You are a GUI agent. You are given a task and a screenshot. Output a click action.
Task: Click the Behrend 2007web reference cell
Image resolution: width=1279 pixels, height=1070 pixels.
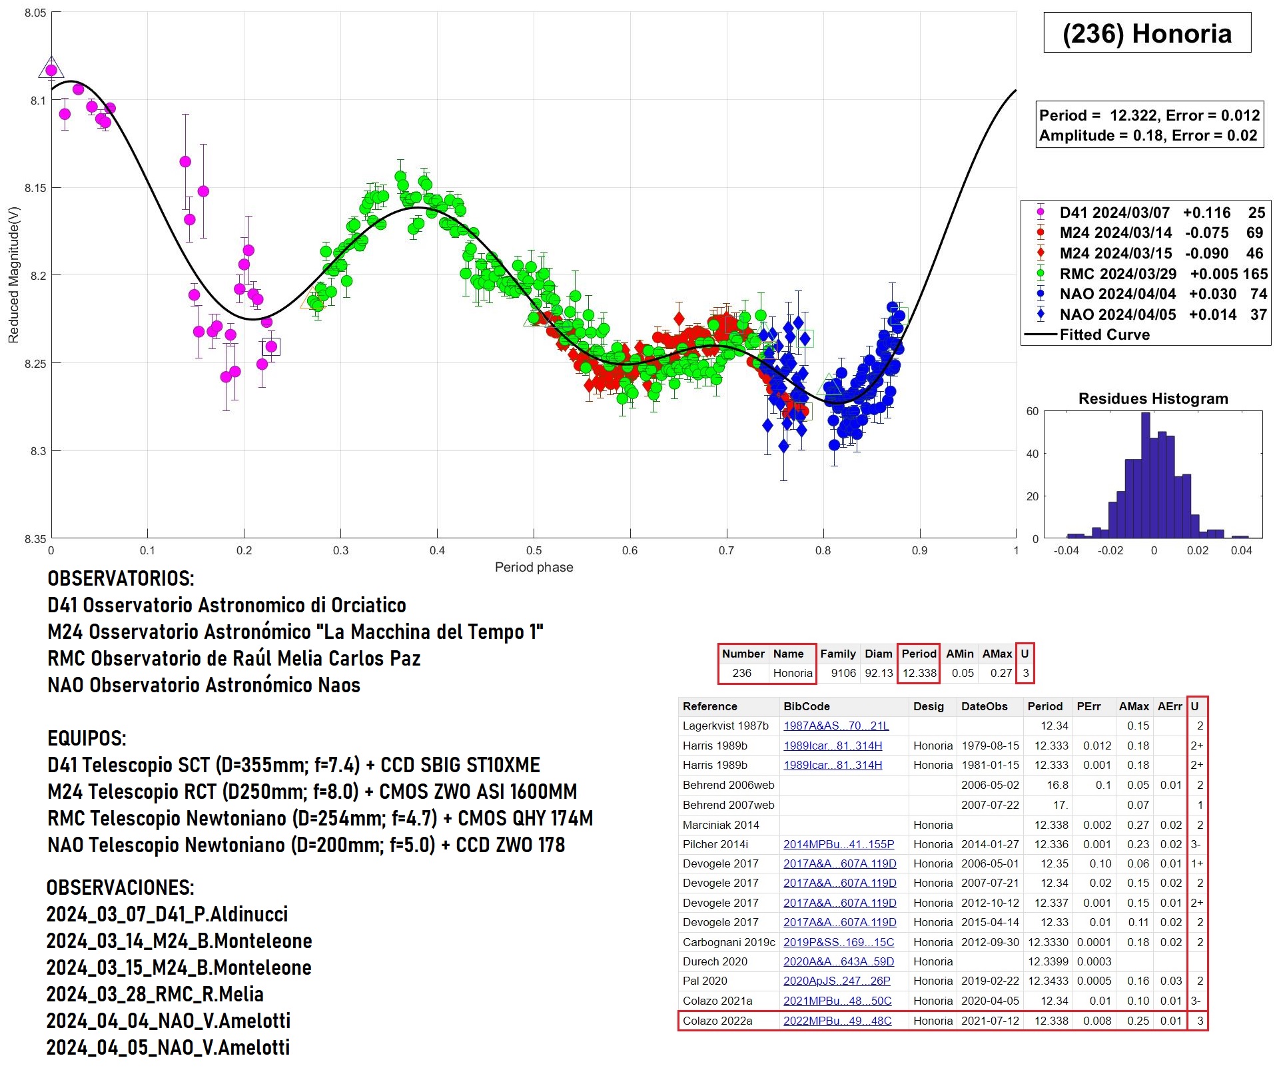pos(728,805)
